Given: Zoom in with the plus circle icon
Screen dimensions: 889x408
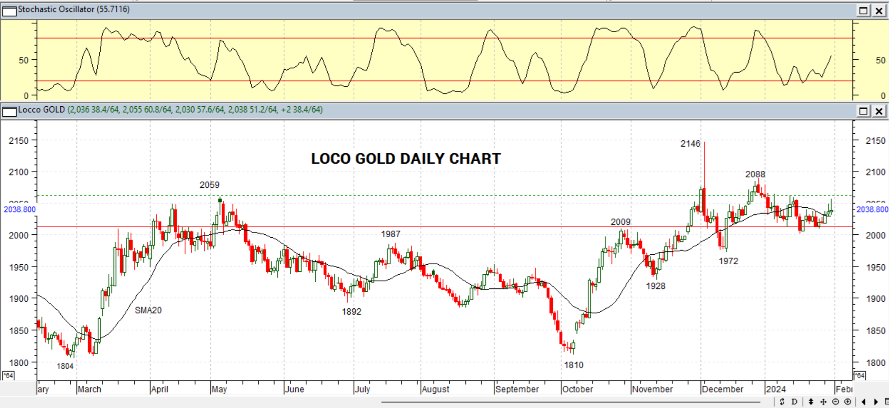Looking at the screenshot, I should click(848, 402).
